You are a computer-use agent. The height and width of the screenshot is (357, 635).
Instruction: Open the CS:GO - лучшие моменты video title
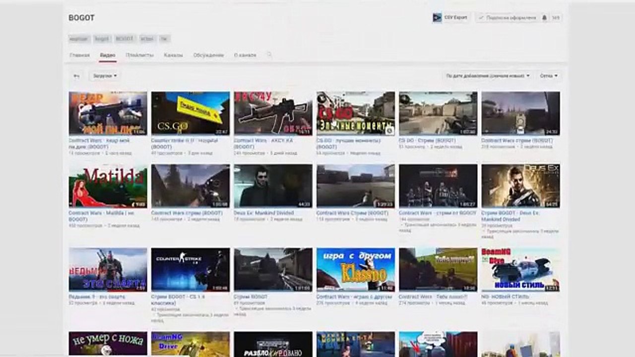coord(349,144)
